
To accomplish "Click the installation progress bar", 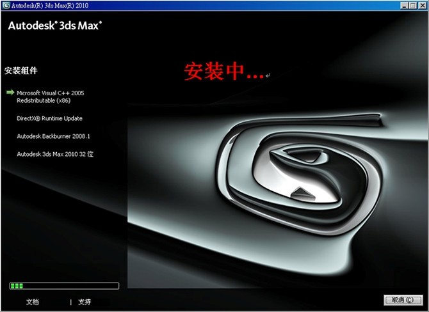I will pos(64,286).
